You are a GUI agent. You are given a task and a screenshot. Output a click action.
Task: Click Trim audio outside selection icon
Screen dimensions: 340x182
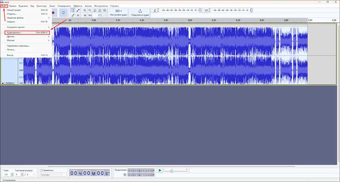[85, 15]
